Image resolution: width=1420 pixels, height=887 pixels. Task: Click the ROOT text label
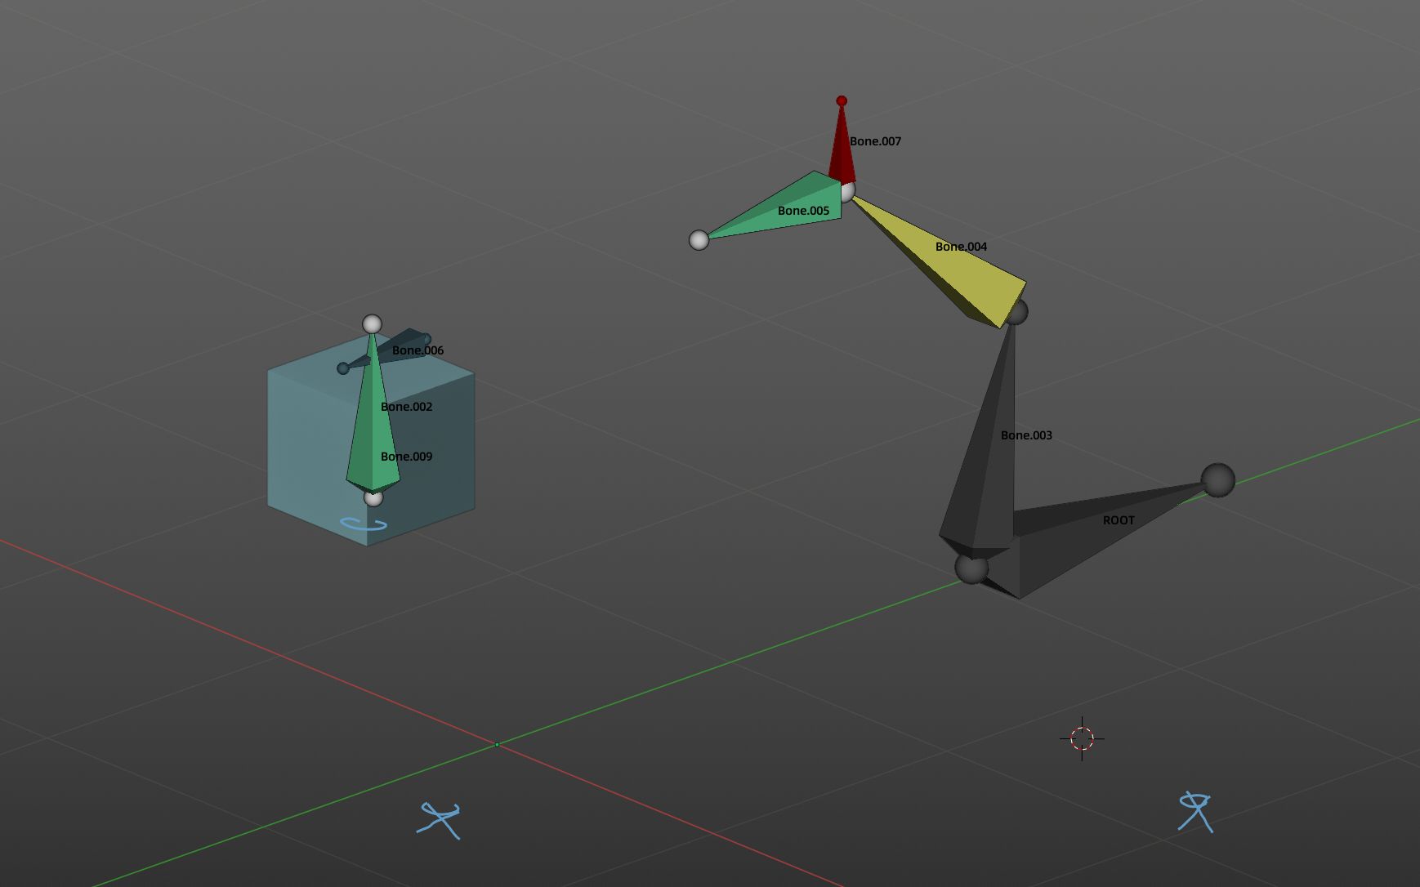pos(1119,519)
